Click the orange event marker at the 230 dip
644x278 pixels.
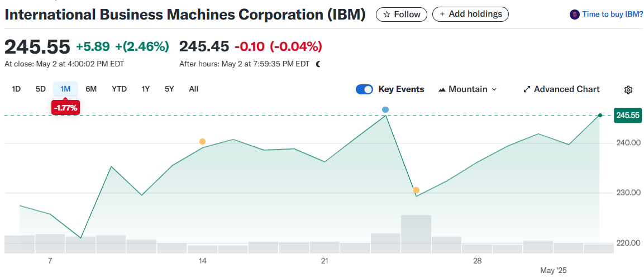click(416, 190)
